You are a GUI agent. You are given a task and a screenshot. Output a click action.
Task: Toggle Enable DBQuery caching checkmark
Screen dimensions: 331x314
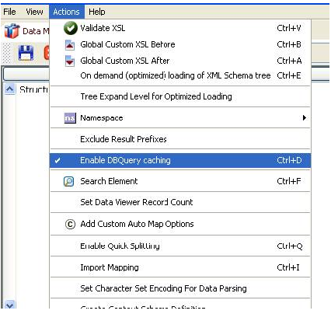[x=180, y=160]
